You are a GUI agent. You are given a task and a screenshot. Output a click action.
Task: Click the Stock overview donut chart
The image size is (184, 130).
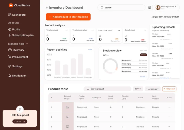coord(110,66)
